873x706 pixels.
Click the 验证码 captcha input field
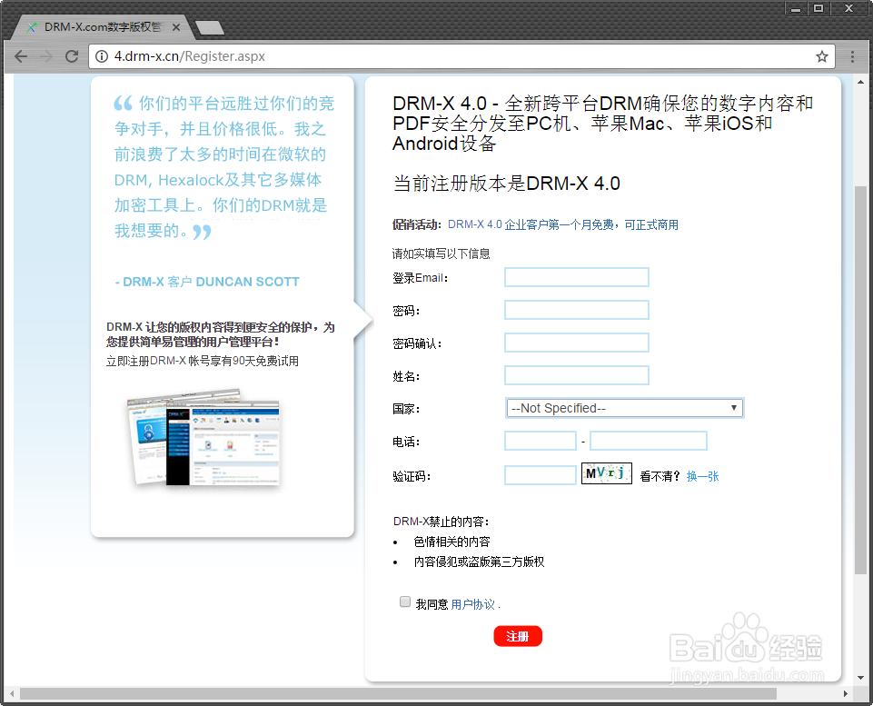pyautogui.click(x=540, y=475)
